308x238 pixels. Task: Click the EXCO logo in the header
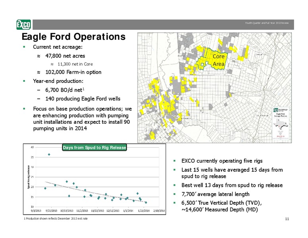pos(23,25)
